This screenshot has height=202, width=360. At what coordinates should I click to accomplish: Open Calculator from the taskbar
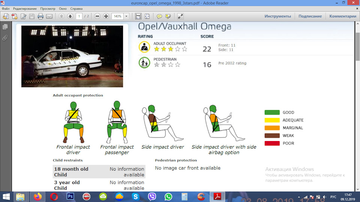click(x=184, y=197)
